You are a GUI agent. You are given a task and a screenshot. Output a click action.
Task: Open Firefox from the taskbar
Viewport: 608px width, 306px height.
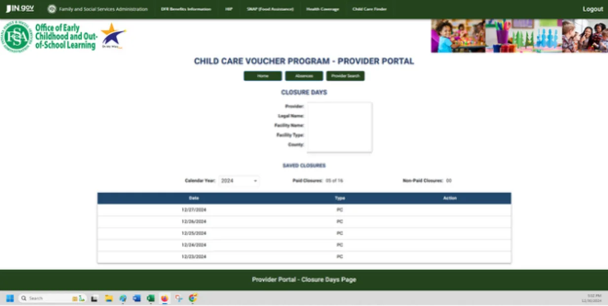pos(165,298)
